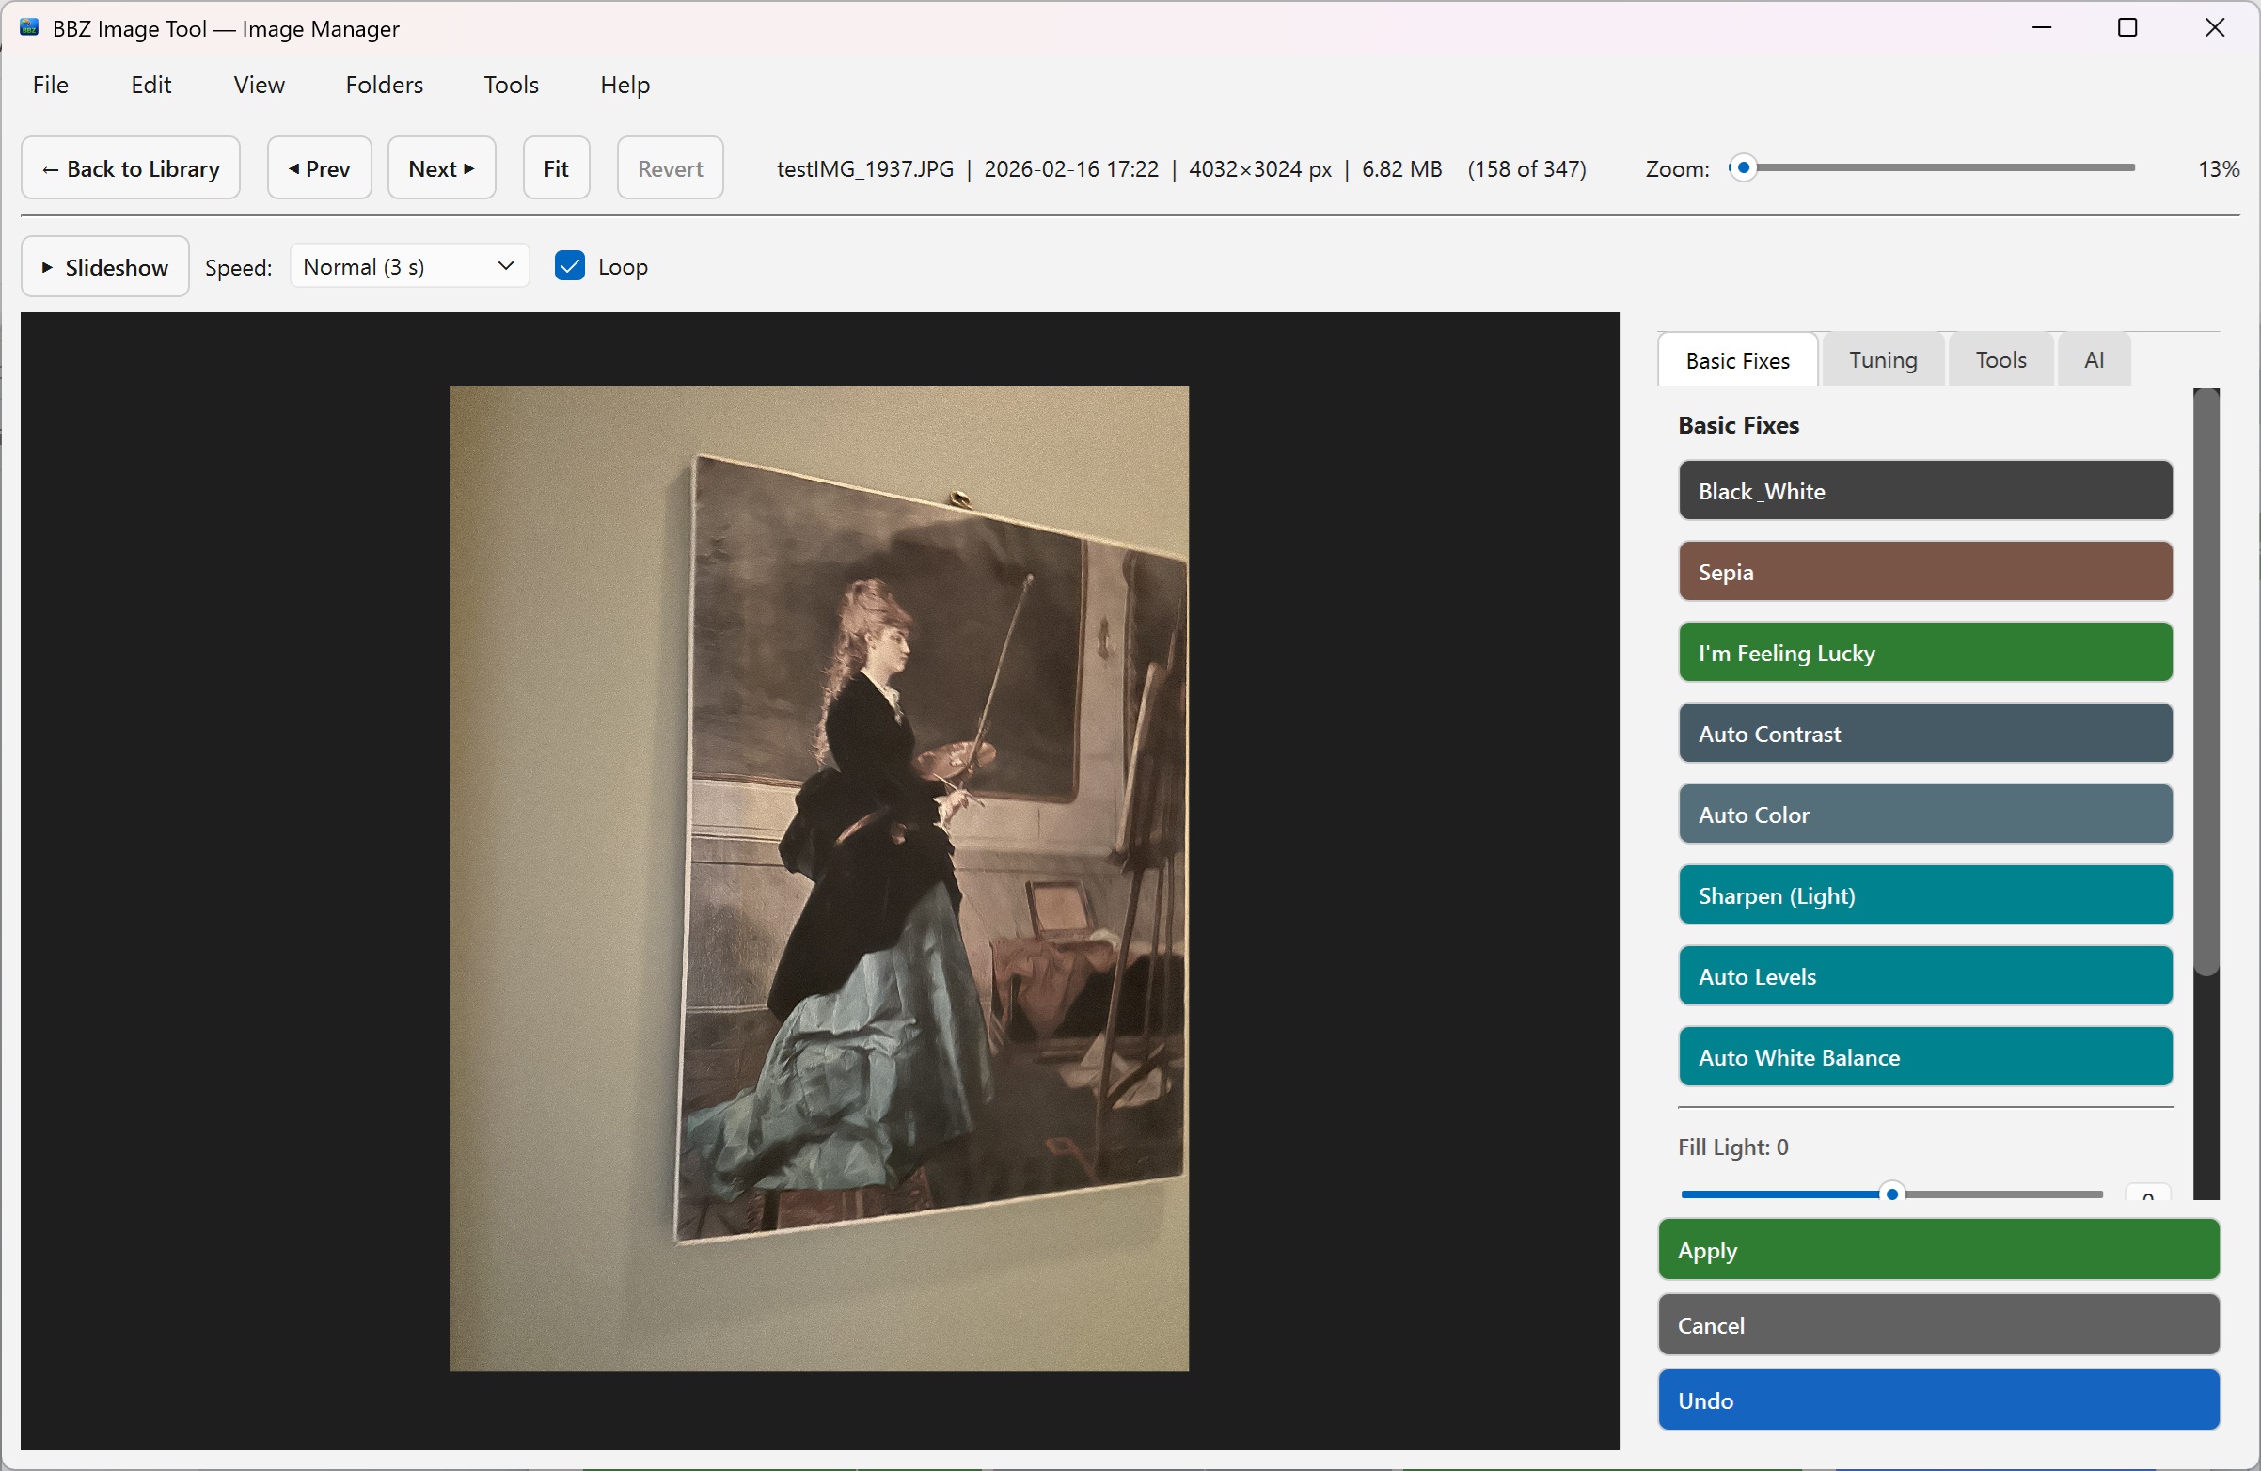Image resolution: width=2261 pixels, height=1471 pixels.
Task: Open the View menu
Action: click(x=259, y=85)
